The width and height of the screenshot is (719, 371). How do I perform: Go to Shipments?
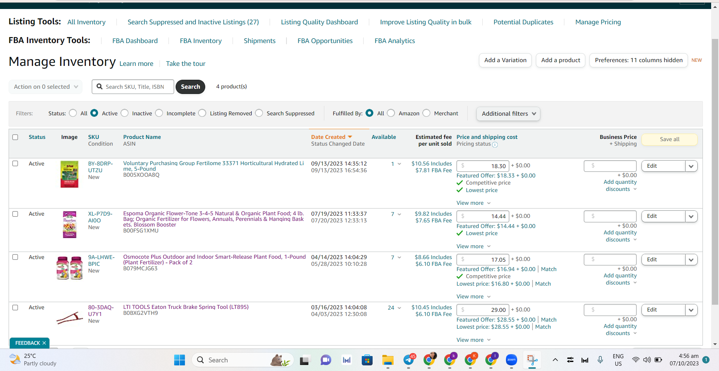260,41
